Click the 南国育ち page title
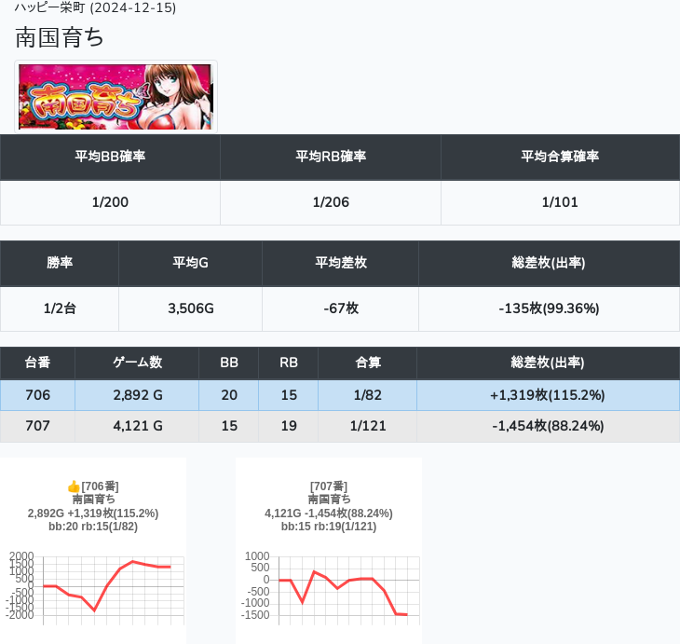680x644 pixels. coord(60,38)
